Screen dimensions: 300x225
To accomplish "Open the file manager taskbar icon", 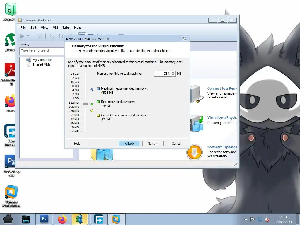I will 26,219.
